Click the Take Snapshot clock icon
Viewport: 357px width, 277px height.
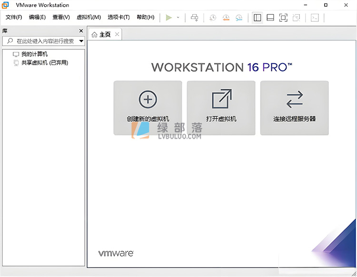(x=213, y=18)
